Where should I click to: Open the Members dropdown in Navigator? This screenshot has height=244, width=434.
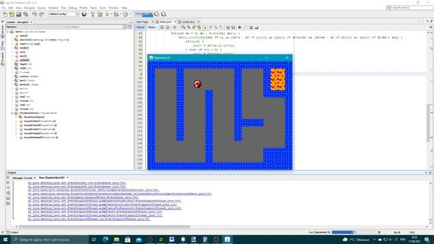[37, 27]
